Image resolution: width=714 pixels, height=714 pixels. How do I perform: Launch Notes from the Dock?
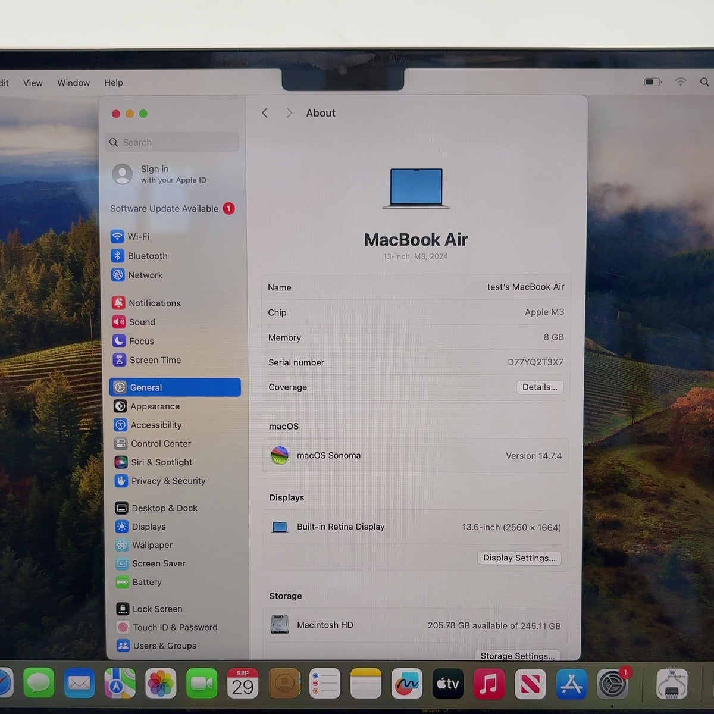click(365, 683)
